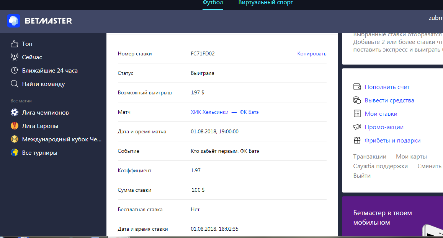443x238 pixels.
Task: Open the Мои карты link
Action: pyautogui.click(x=411, y=157)
